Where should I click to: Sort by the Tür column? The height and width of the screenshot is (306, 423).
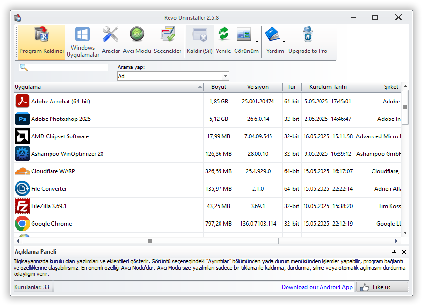(x=291, y=87)
